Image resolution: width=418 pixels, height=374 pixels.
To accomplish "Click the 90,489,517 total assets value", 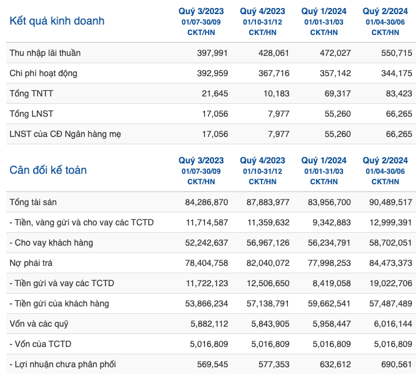I will (390, 202).
